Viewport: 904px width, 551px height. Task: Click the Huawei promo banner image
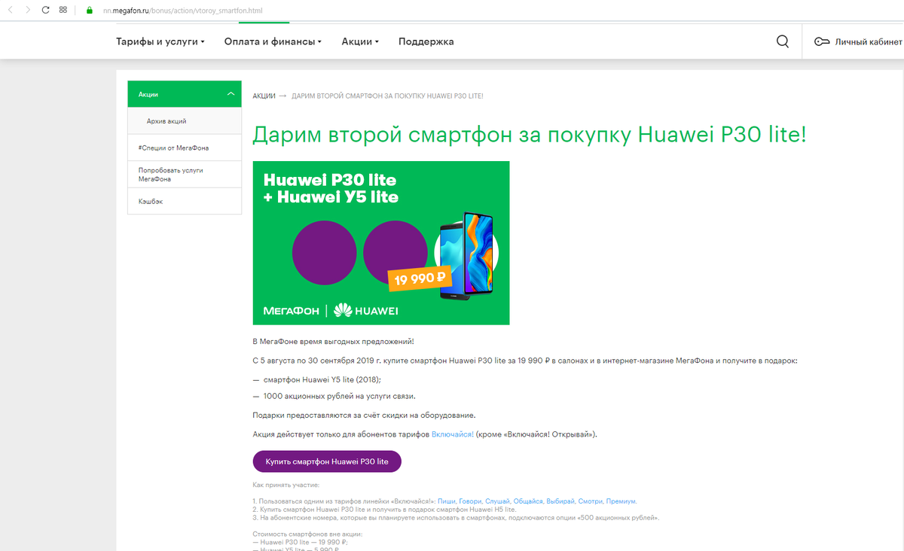(x=381, y=242)
